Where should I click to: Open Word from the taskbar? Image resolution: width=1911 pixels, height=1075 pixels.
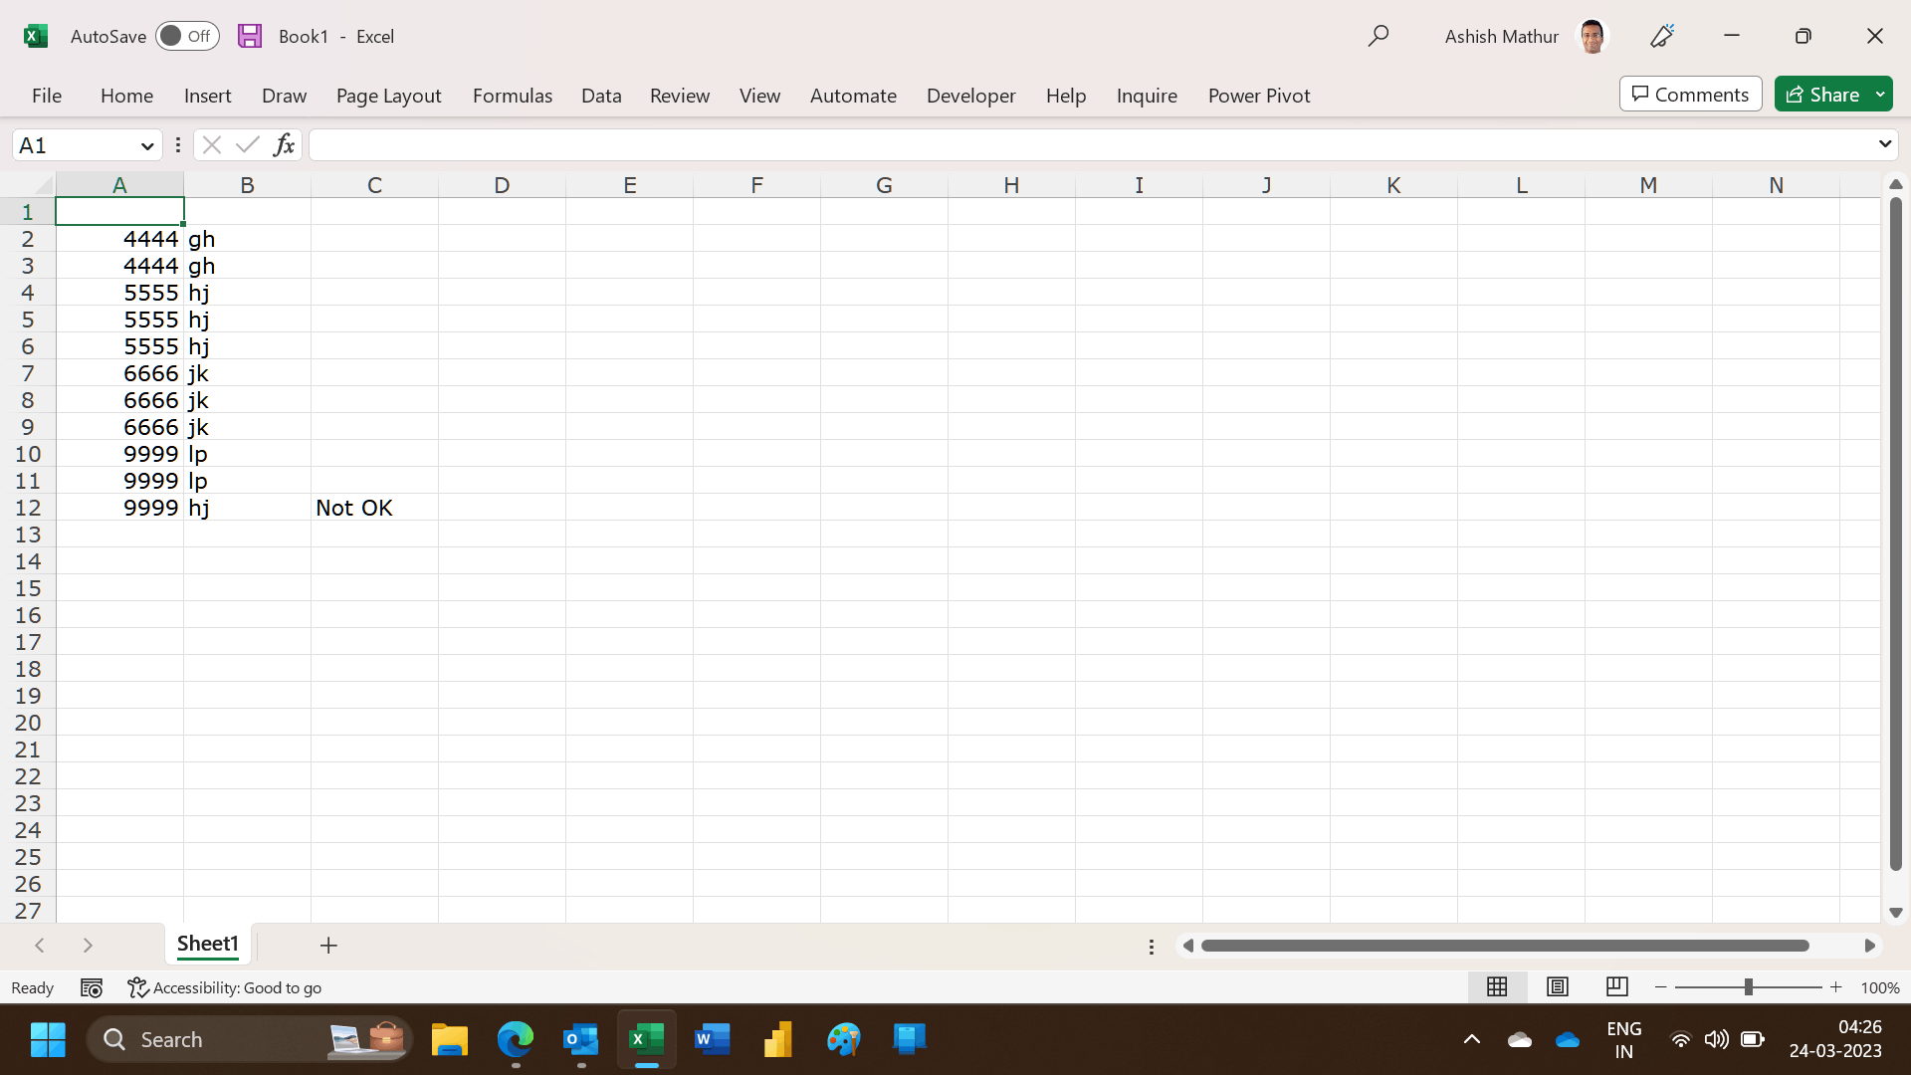pos(713,1040)
